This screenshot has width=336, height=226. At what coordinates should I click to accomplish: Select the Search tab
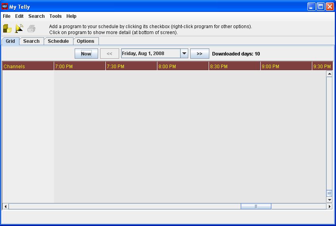point(31,41)
